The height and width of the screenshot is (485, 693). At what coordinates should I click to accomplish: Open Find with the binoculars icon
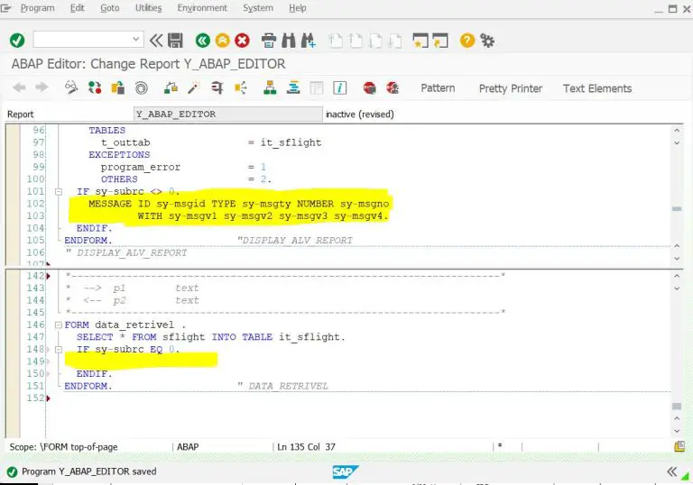point(289,41)
